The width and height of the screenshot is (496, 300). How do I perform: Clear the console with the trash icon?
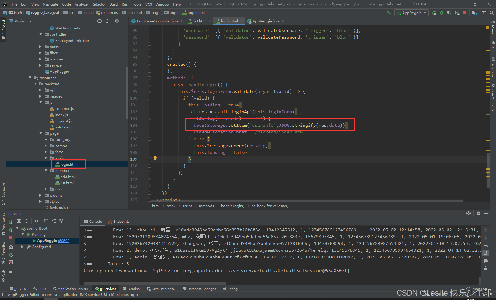[486, 268]
